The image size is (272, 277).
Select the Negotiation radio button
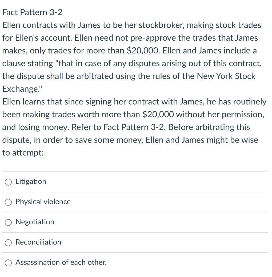(8, 223)
